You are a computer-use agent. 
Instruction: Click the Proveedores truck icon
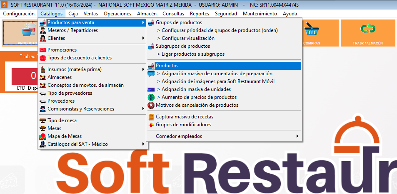43,101
